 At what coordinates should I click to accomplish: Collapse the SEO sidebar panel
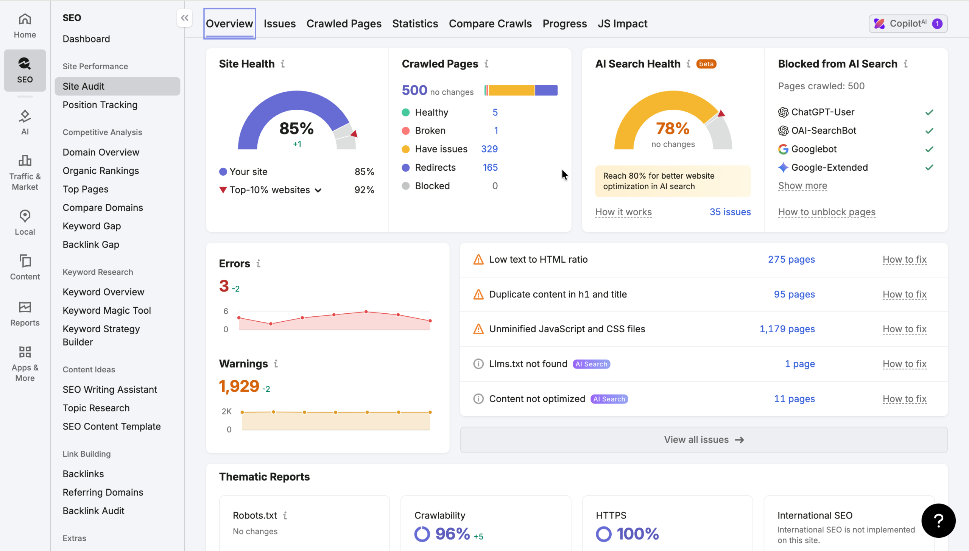(185, 18)
